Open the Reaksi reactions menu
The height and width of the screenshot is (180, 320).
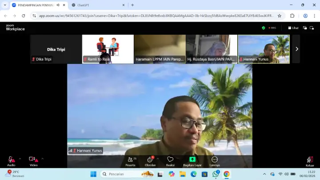(x=170, y=160)
